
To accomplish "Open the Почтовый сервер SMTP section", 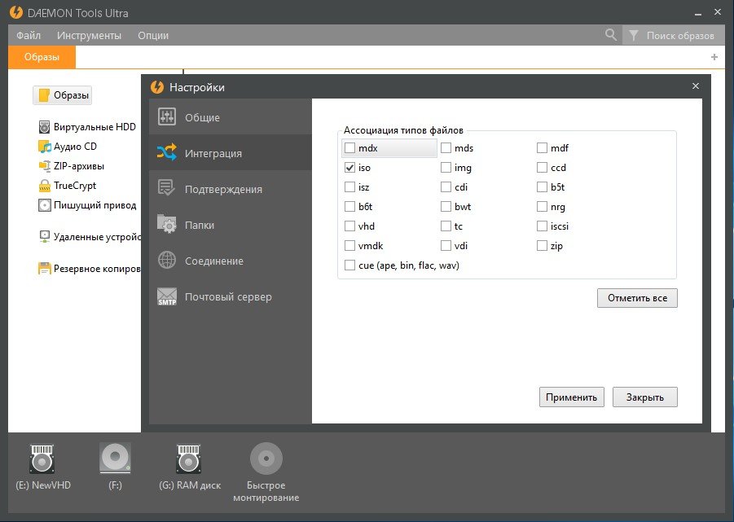I will (x=230, y=296).
